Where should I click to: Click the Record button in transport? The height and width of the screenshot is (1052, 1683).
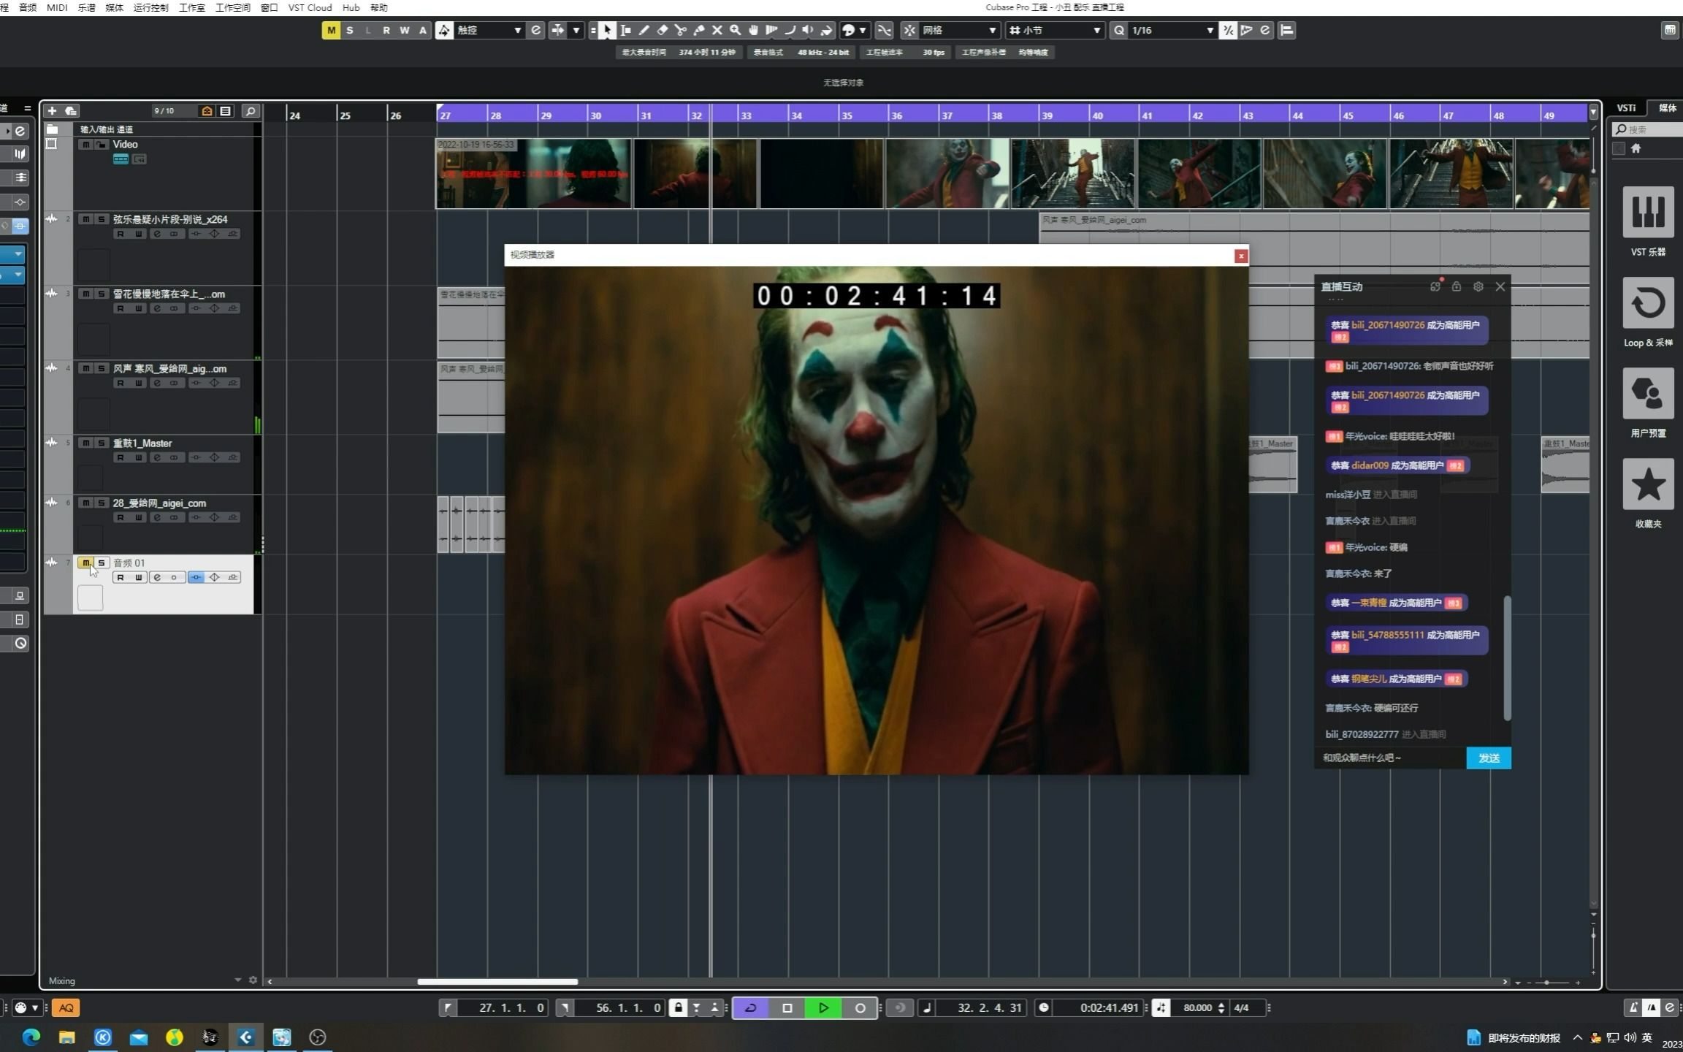860,1007
